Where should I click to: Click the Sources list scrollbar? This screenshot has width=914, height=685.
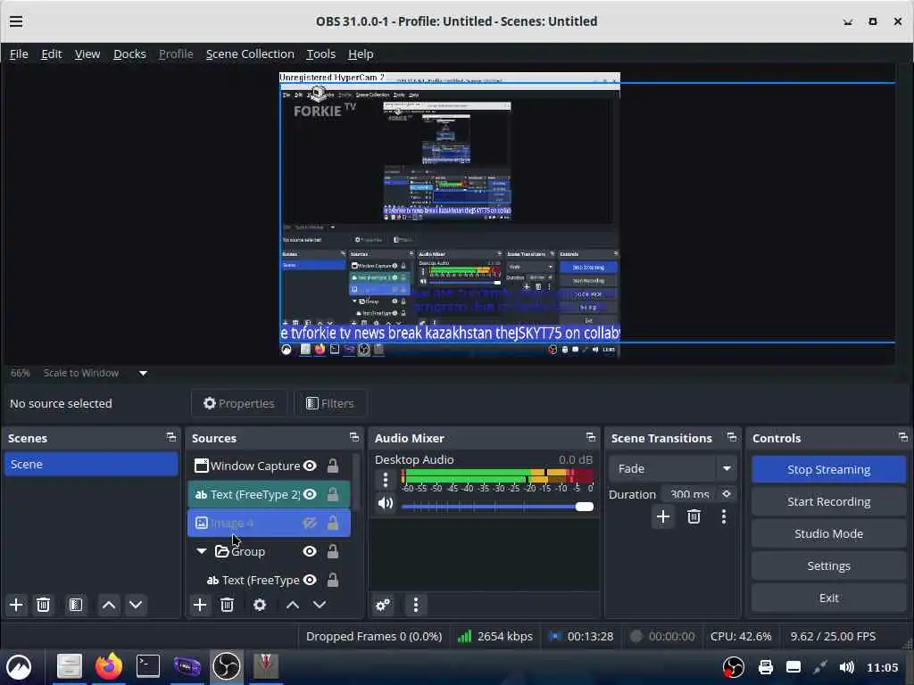click(356, 483)
